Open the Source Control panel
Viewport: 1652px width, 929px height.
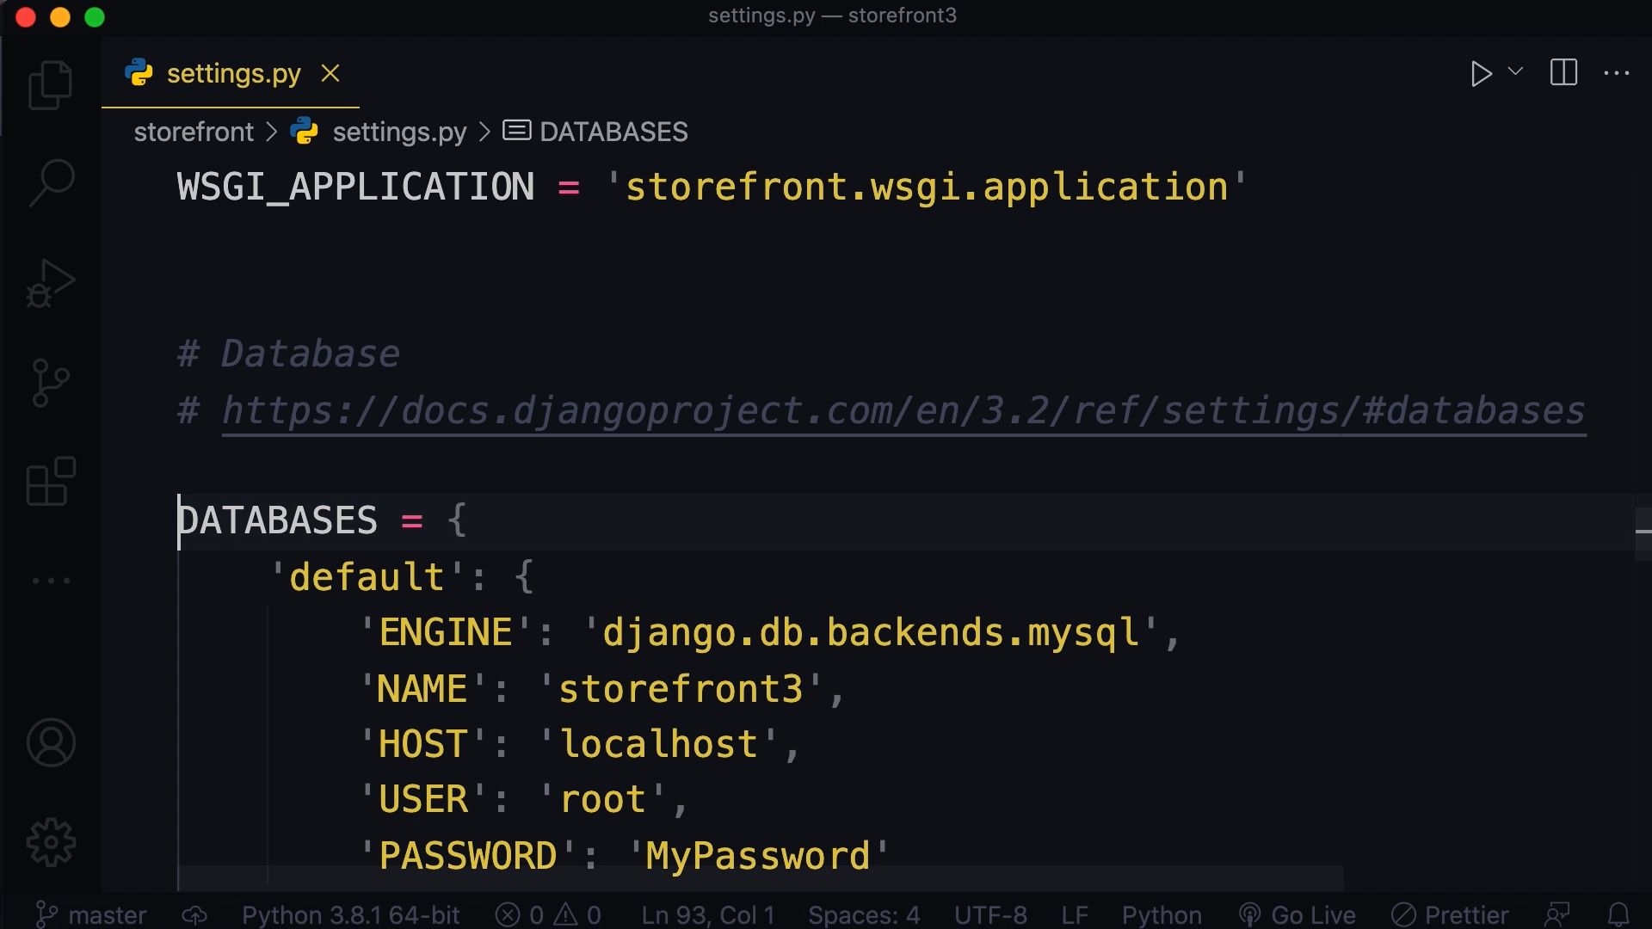click(x=50, y=383)
